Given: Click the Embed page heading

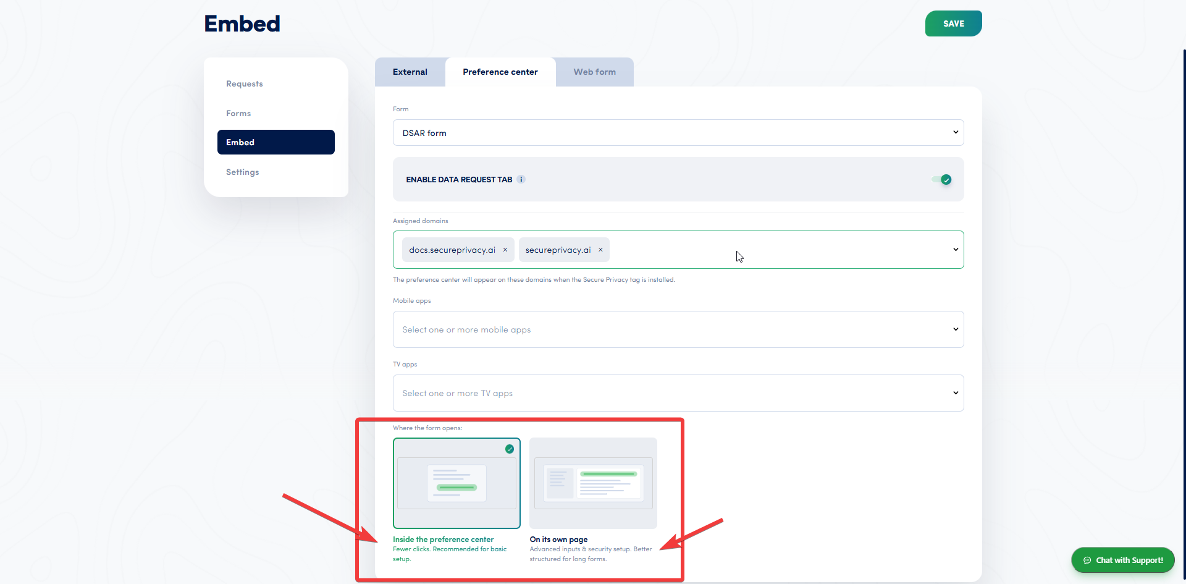Looking at the screenshot, I should [x=242, y=23].
